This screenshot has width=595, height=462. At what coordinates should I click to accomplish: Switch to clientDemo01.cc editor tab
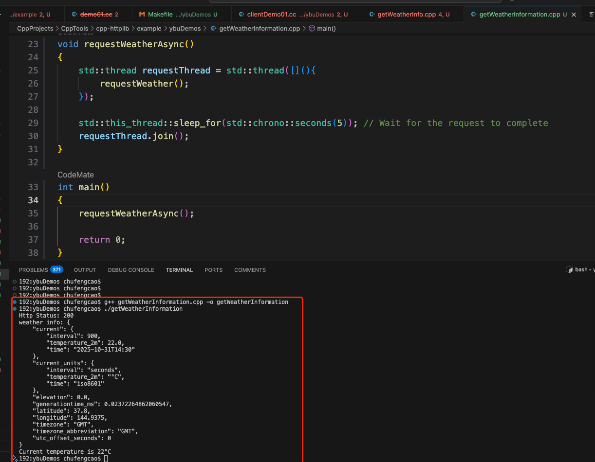click(297, 15)
